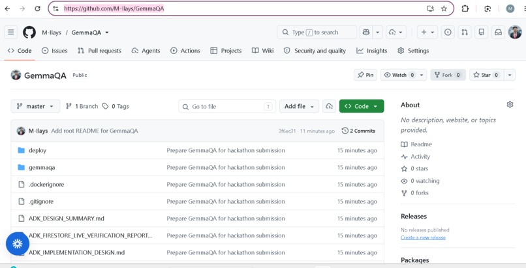The image size is (526, 268).
Task: Open the Security and quality tab
Action: tap(315, 51)
